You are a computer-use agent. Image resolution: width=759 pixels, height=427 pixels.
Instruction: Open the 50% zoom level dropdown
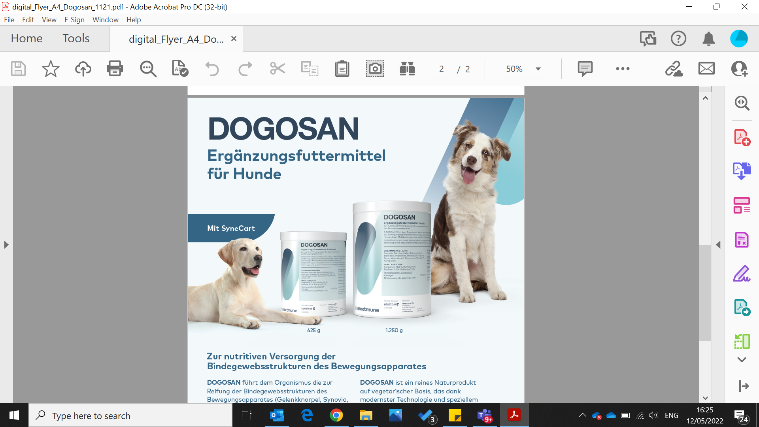pos(538,69)
